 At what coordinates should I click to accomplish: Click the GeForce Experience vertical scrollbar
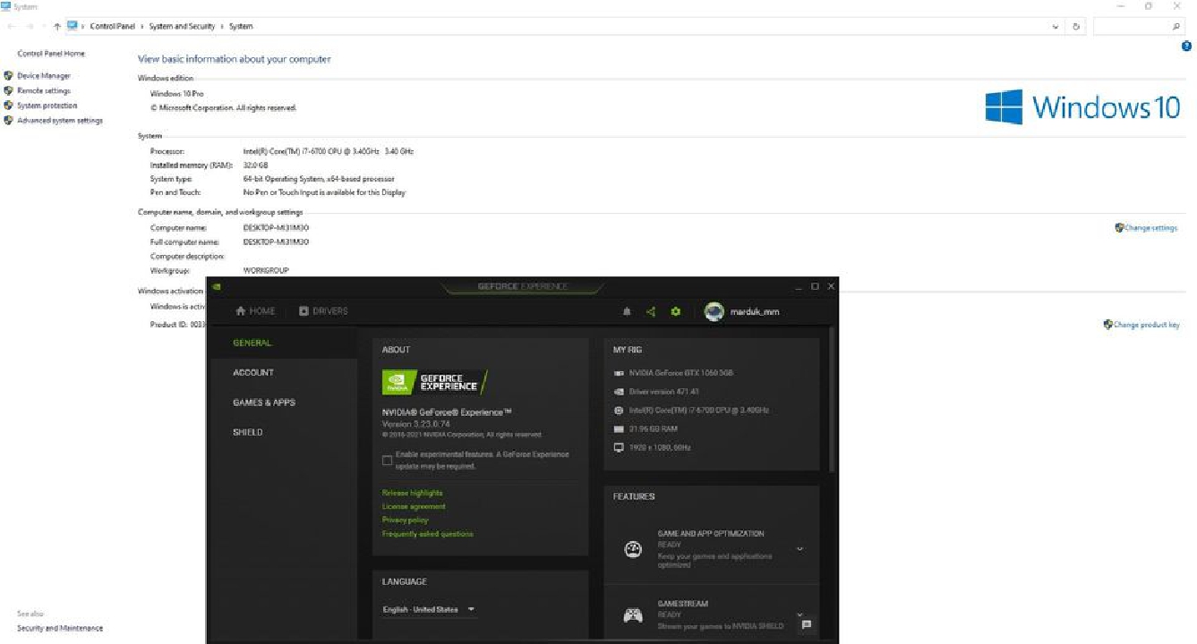834,398
